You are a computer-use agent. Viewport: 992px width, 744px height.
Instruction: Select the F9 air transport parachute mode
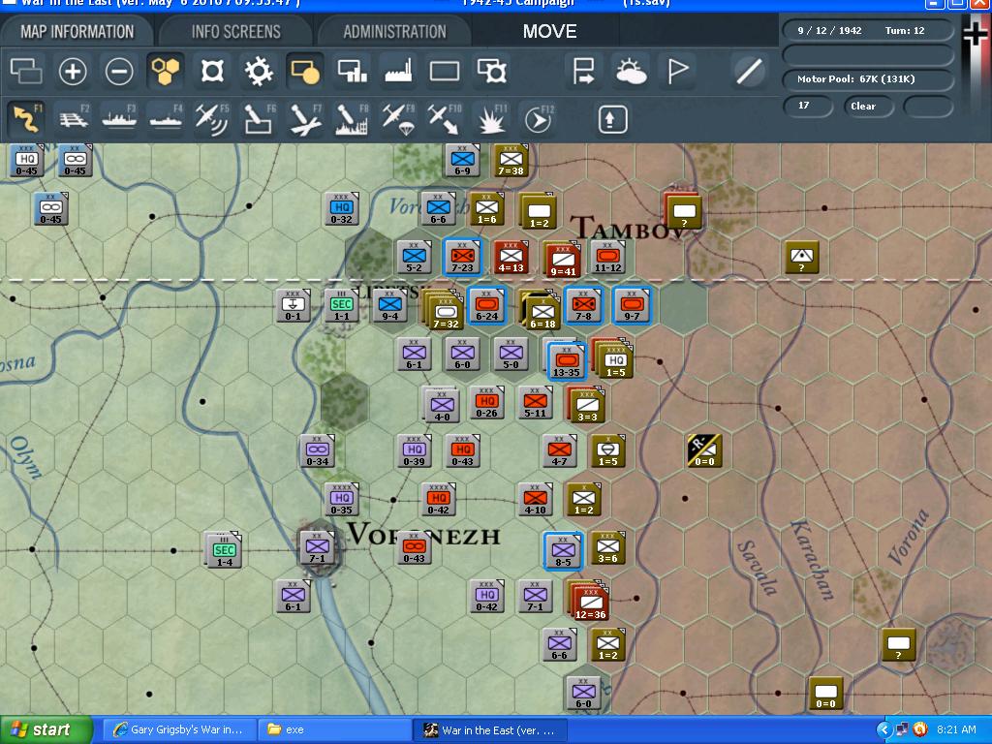(398, 119)
